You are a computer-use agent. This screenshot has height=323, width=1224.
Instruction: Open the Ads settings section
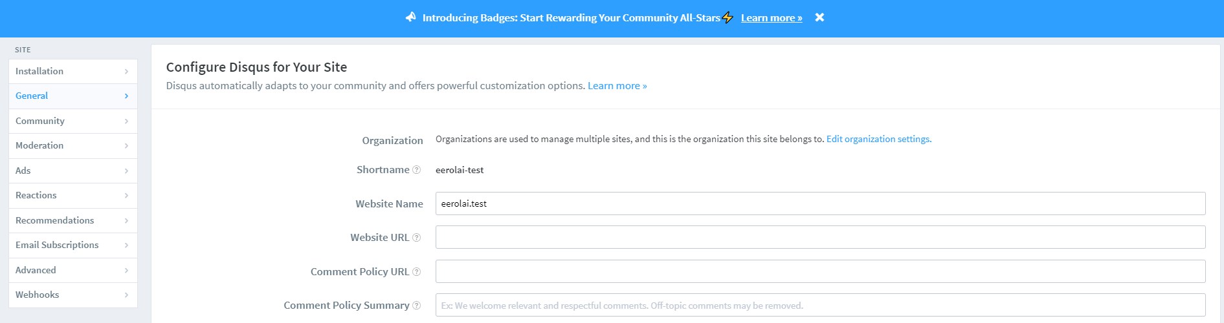[x=73, y=171]
